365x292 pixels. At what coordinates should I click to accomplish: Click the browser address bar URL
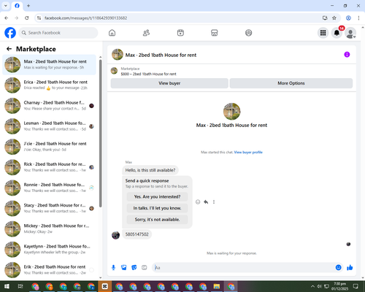point(85,18)
